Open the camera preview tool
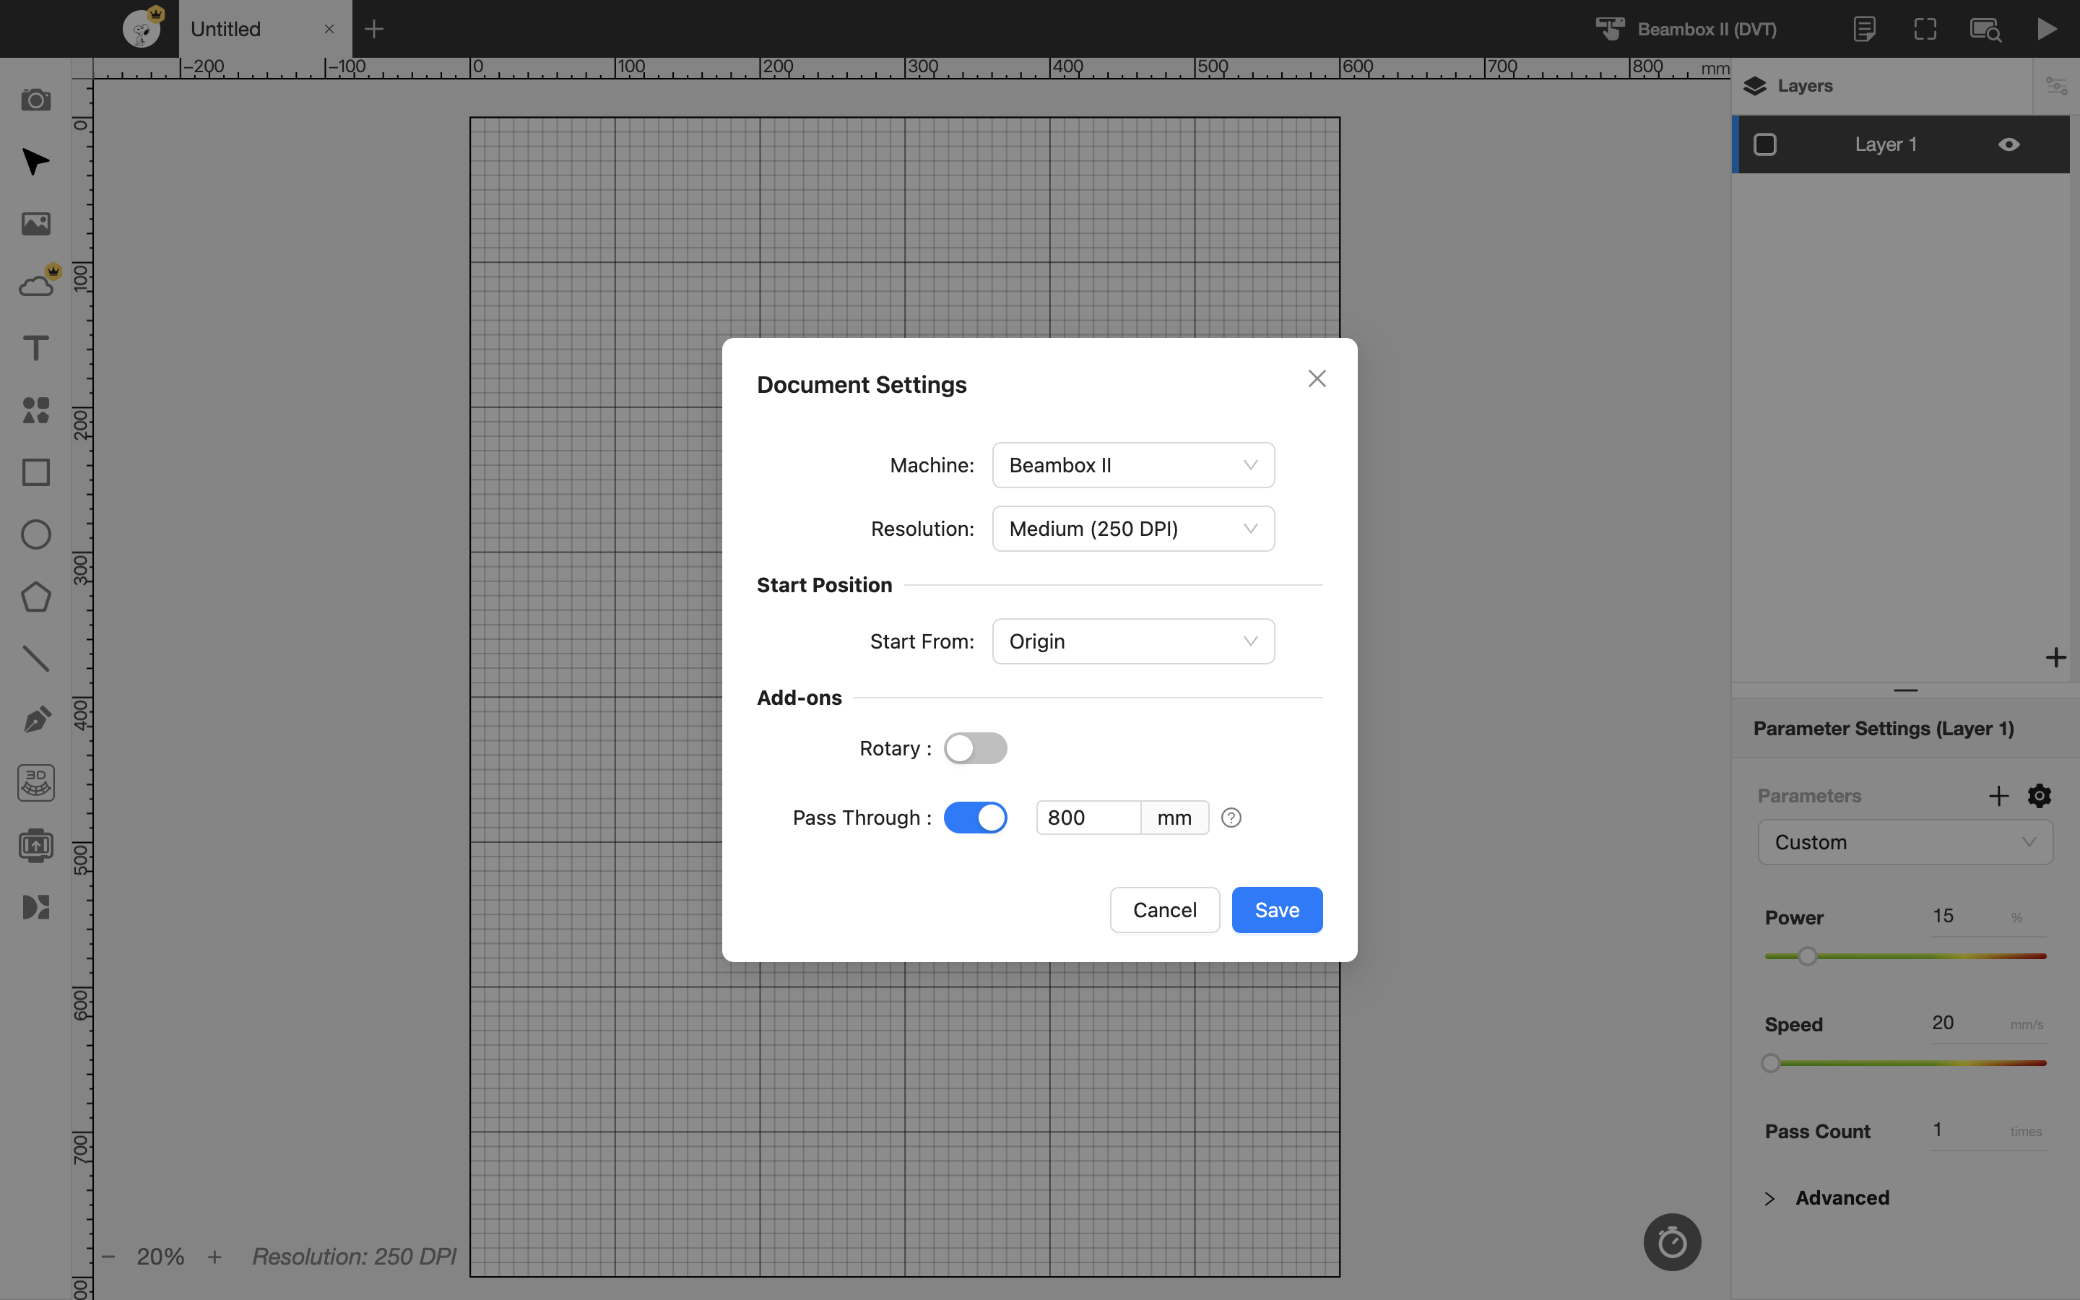The height and width of the screenshot is (1300, 2080). [35, 100]
